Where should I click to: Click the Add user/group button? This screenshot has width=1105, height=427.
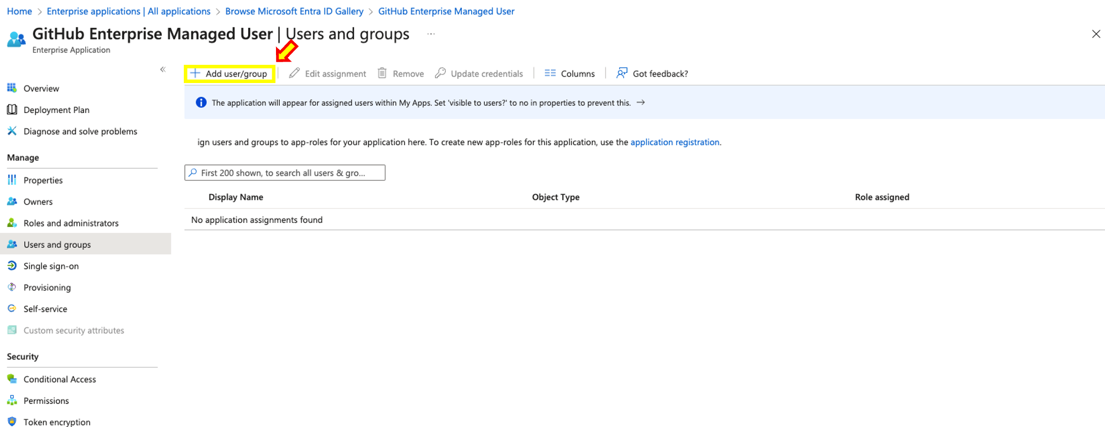point(229,73)
